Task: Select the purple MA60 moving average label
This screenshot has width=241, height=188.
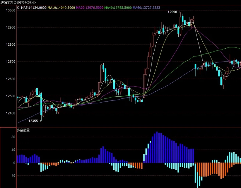Action: coord(146,8)
